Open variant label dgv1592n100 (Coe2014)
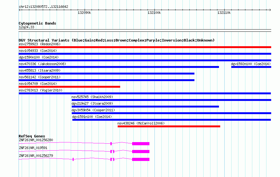 click(x=251, y=64)
